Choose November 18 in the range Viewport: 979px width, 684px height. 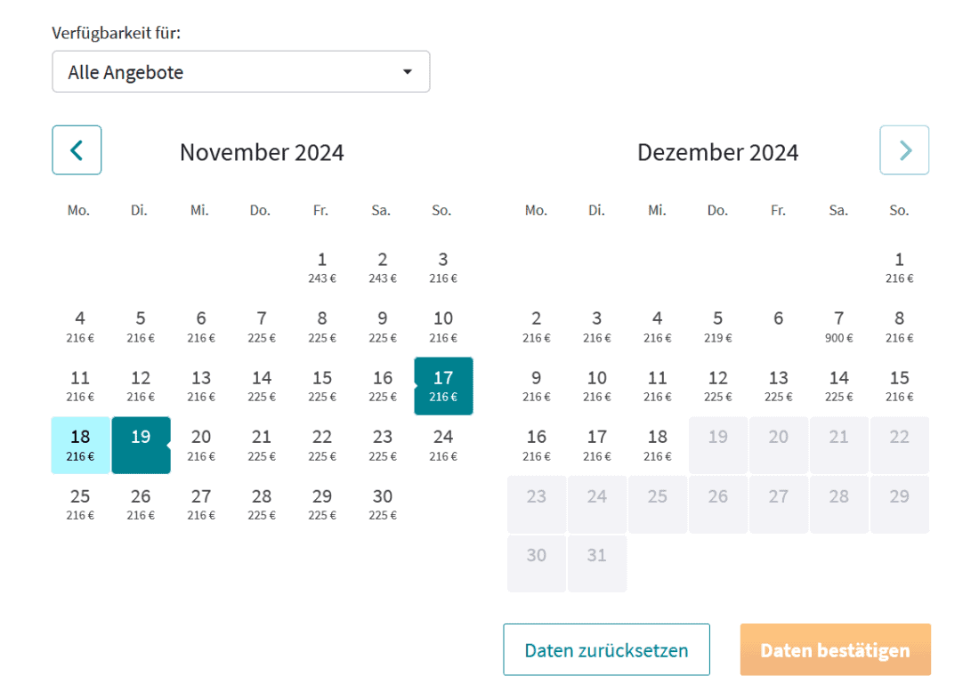(x=80, y=445)
